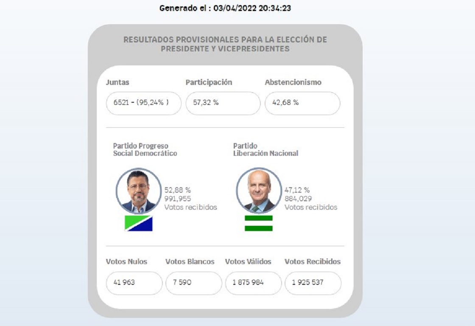Click the Partido Liberación Nacional name
The image size is (475, 326).
click(x=265, y=150)
